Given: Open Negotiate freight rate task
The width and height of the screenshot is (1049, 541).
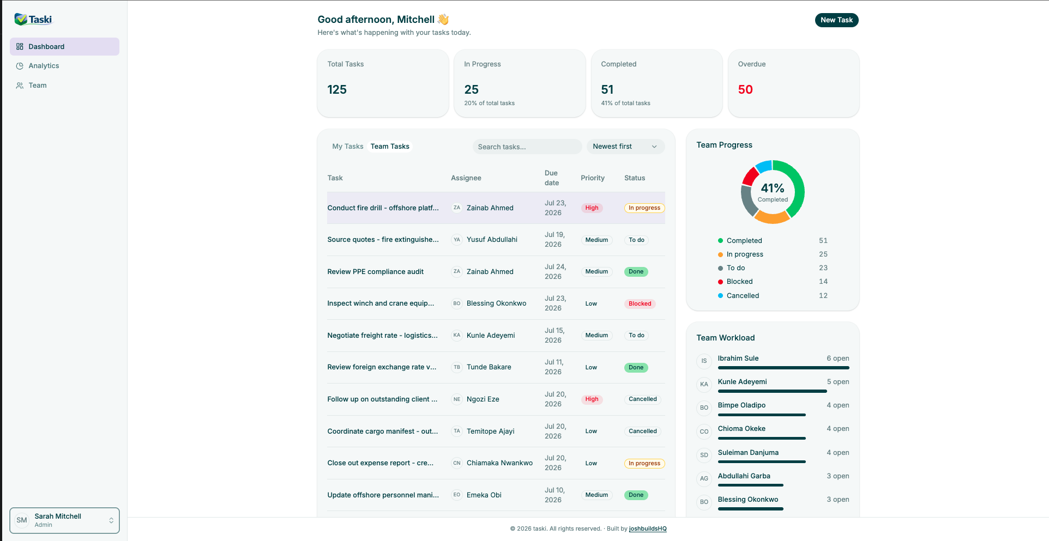Looking at the screenshot, I should [382, 335].
